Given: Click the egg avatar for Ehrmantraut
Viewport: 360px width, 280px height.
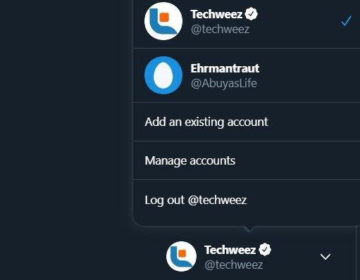Looking at the screenshot, I should point(163,75).
